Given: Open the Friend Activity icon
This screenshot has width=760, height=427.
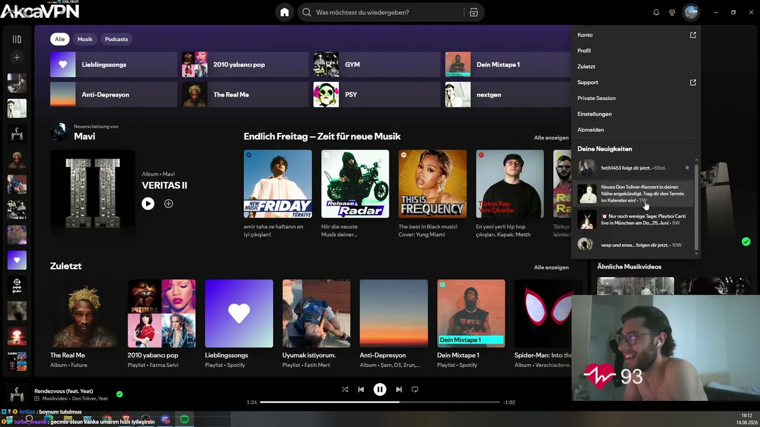Looking at the screenshot, I should click(x=672, y=12).
